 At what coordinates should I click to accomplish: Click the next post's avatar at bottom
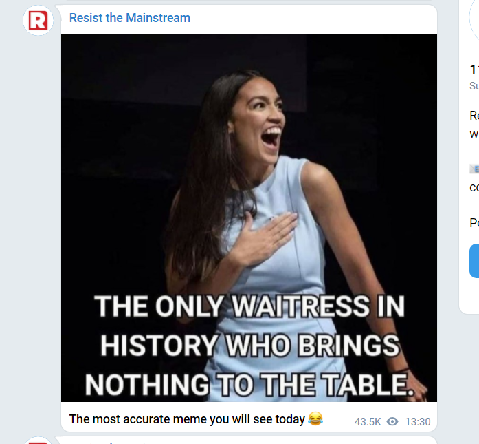(38, 441)
